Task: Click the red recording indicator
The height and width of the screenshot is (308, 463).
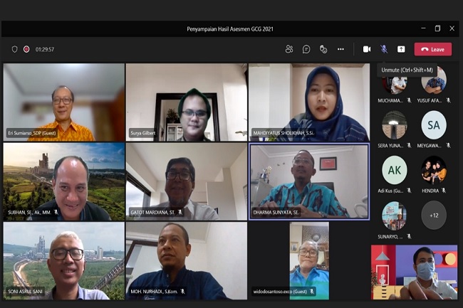Action: tap(26, 49)
